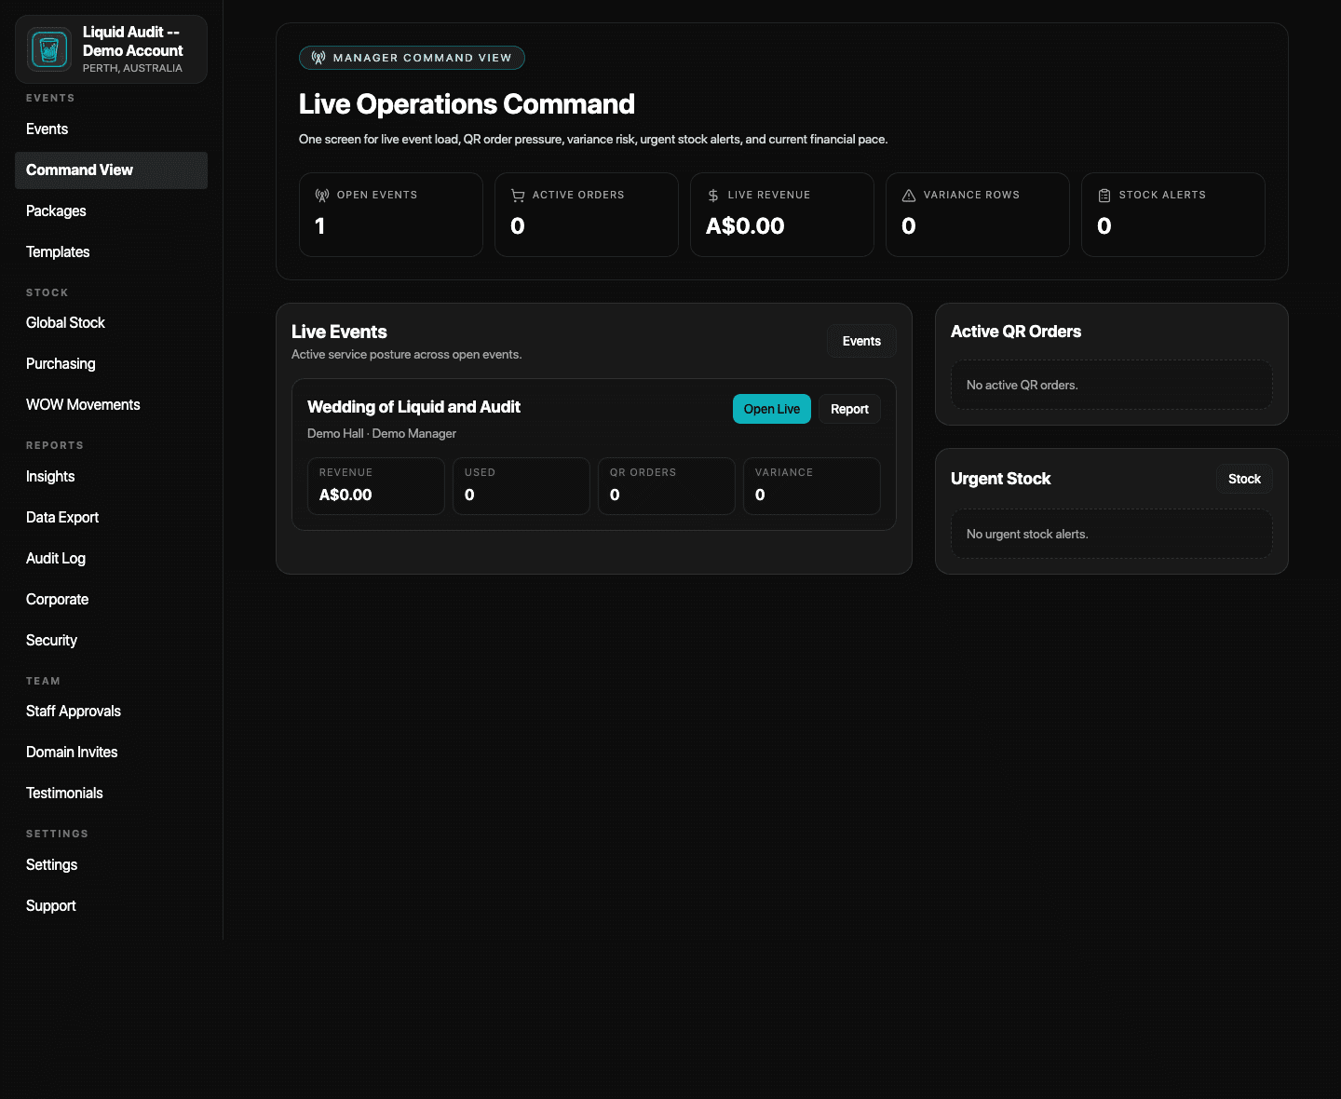Open Settings in sidebar

pos(111,865)
